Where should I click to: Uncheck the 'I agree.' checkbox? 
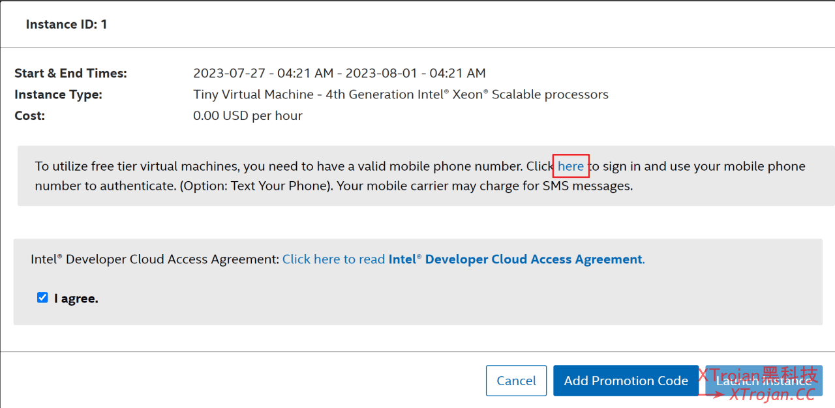(42, 298)
